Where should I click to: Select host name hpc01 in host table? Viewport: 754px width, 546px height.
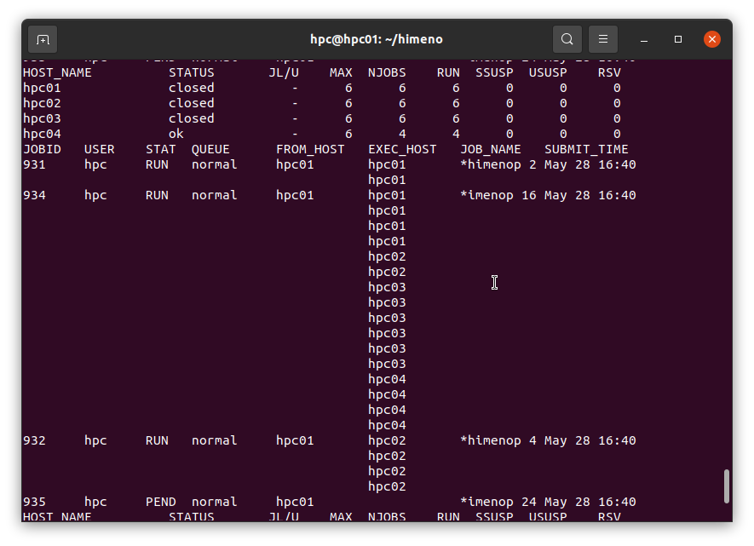tap(42, 88)
